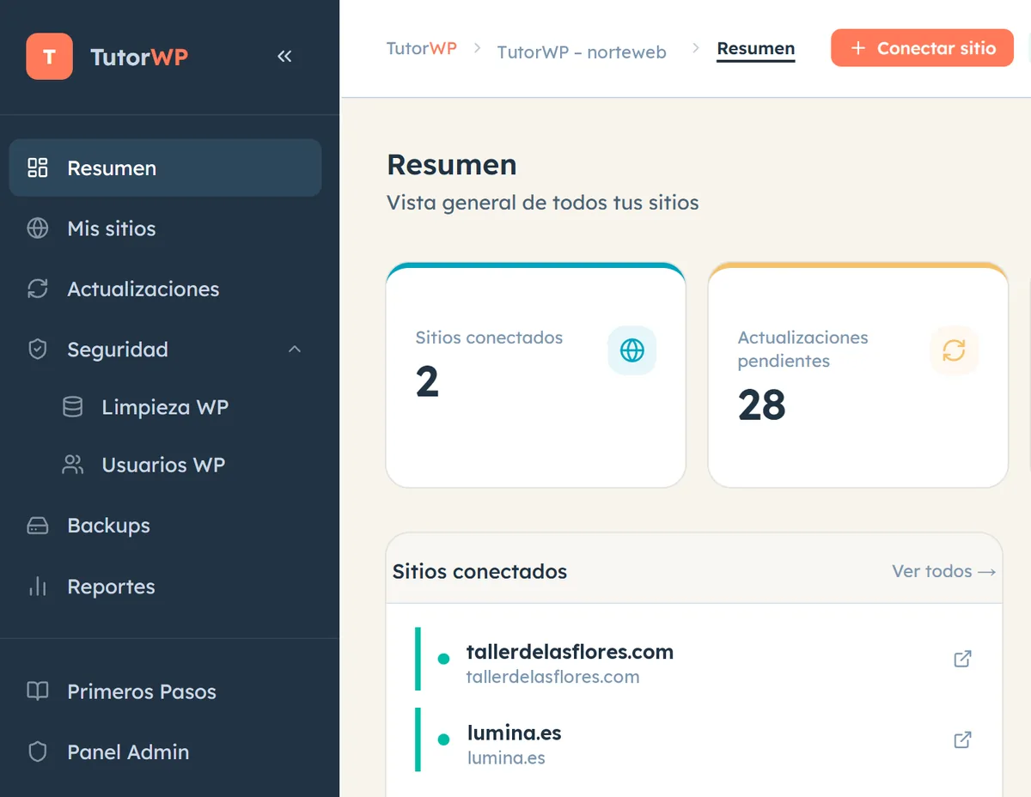
Task: Click the Mis sitios globe icon
Action: [x=38, y=228]
